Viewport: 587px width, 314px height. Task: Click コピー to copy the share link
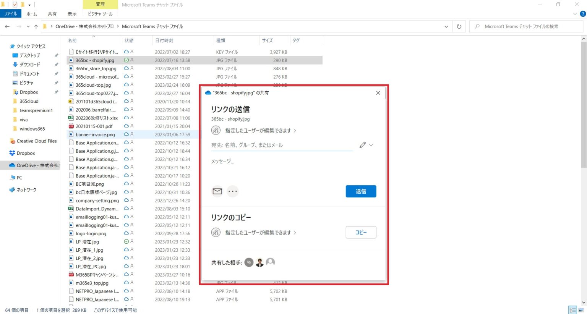pyautogui.click(x=361, y=232)
